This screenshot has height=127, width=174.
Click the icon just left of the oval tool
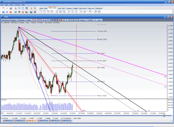[x=95, y=11]
